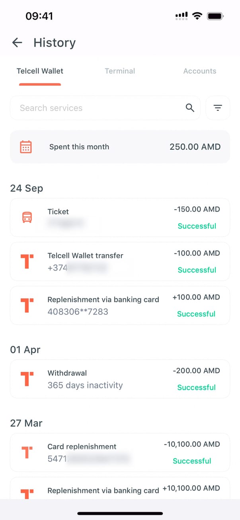Open the Card replenishment -10,100.00 AMD entry
The height and width of the screenshot is (520, 240).
[x=120, y=453]
